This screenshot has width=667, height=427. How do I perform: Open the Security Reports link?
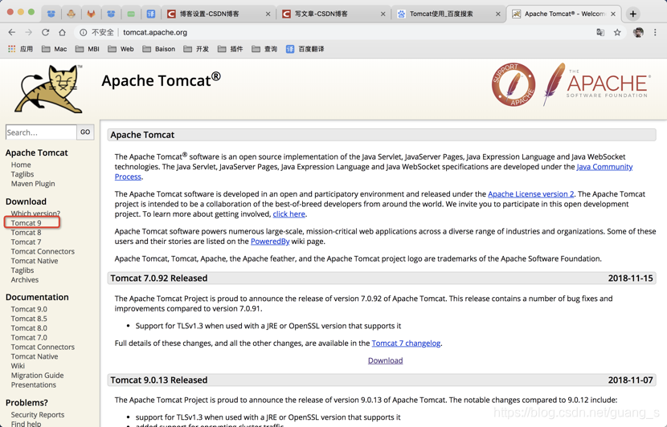click(38, 415)
